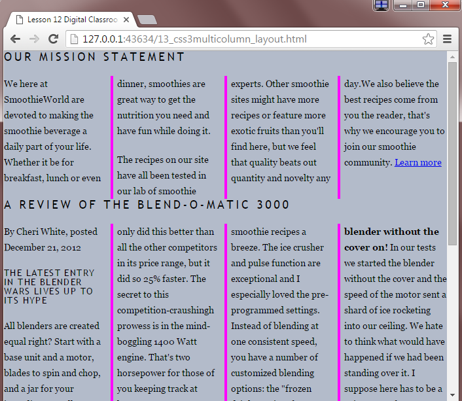Viewport: 462px width, 401px height.
Task: Minimize the browser window
Action: [x=401, y=5]
